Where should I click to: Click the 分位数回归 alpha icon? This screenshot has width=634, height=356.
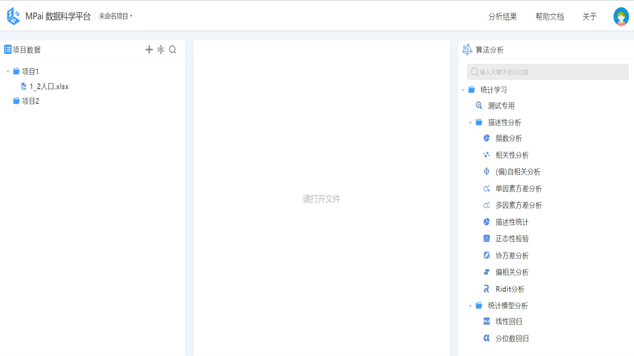pos(486,338)
